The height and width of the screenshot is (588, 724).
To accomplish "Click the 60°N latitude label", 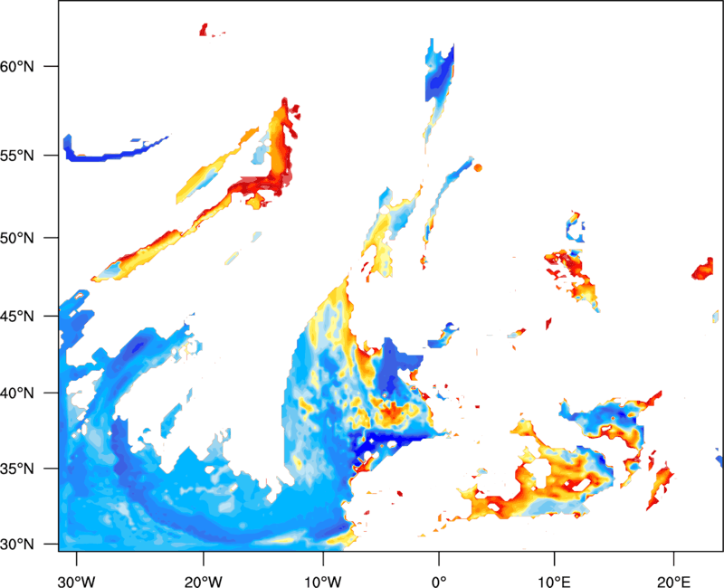I will click(17, 66).
